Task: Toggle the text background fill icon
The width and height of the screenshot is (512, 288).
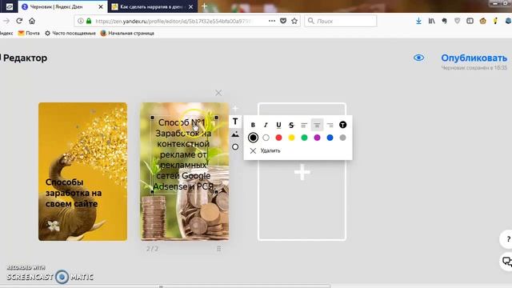Action: 342,125
